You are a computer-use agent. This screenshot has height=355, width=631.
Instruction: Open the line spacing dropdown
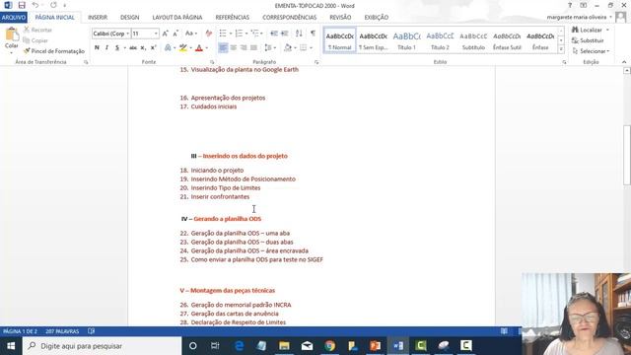pos(270,48)
